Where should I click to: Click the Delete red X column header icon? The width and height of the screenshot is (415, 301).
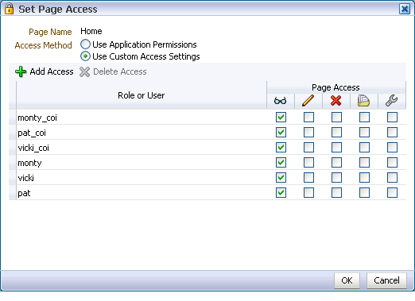tap(335, 101)
